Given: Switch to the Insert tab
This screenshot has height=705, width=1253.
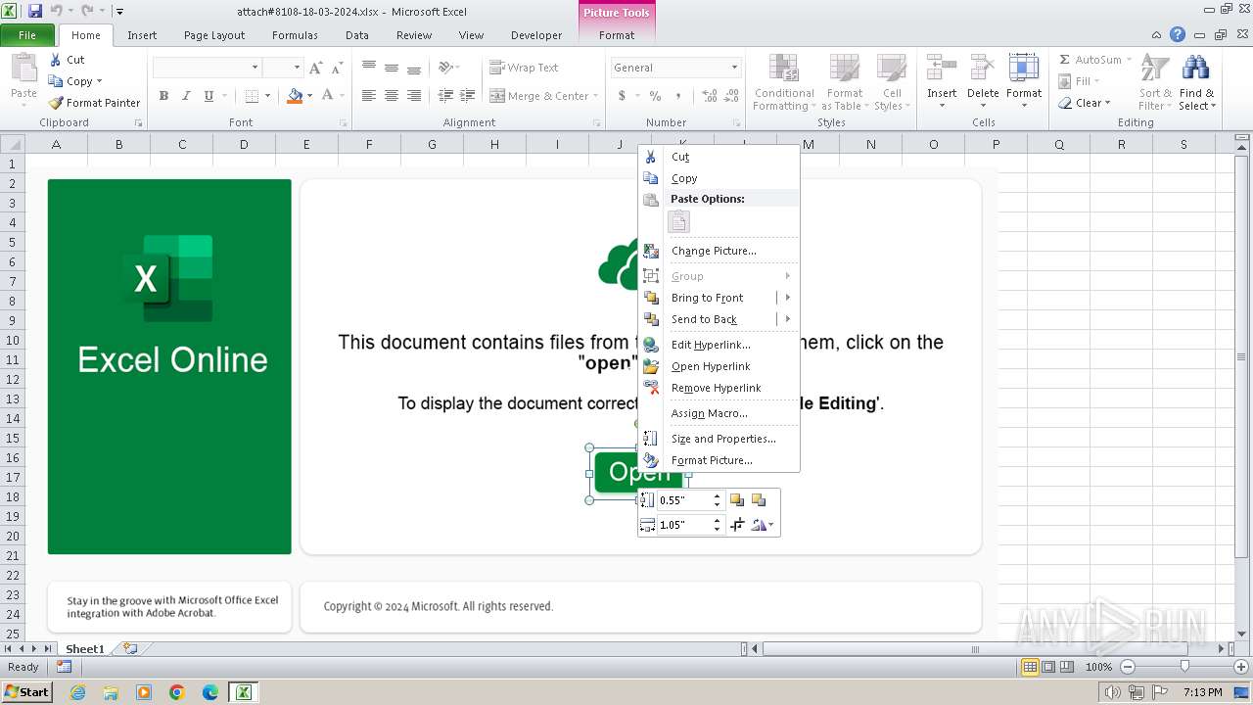Looking at the screenshot, I should click(x=142, y=35).
